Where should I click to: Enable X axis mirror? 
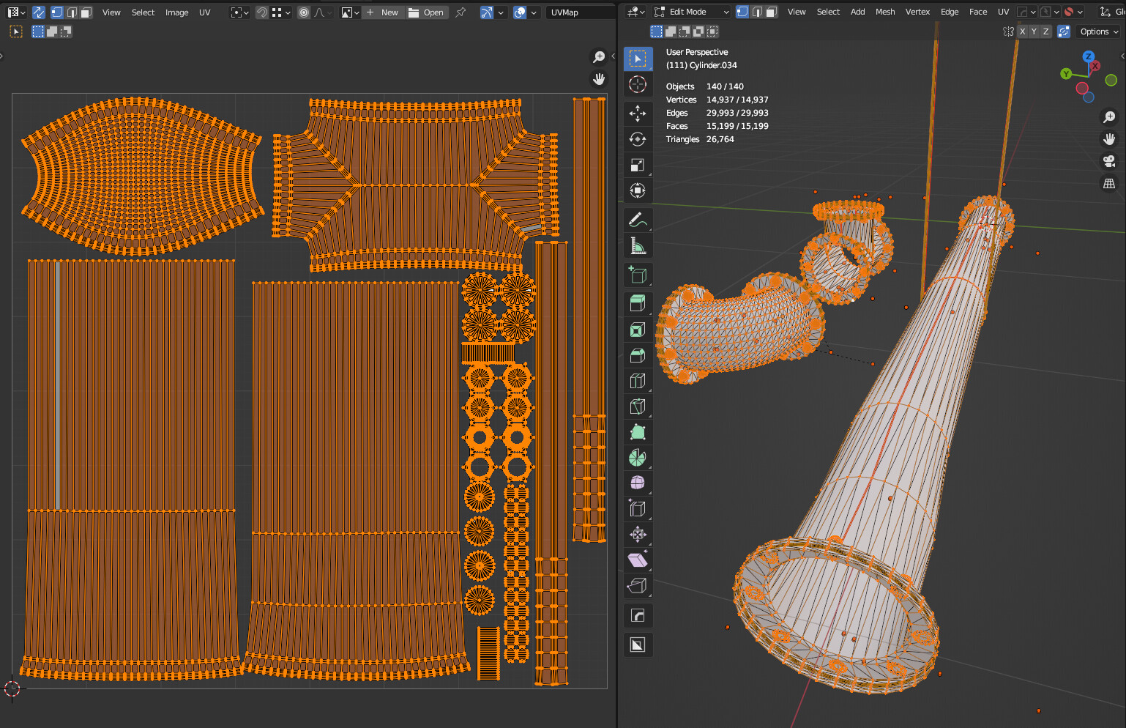point(1022,31)
